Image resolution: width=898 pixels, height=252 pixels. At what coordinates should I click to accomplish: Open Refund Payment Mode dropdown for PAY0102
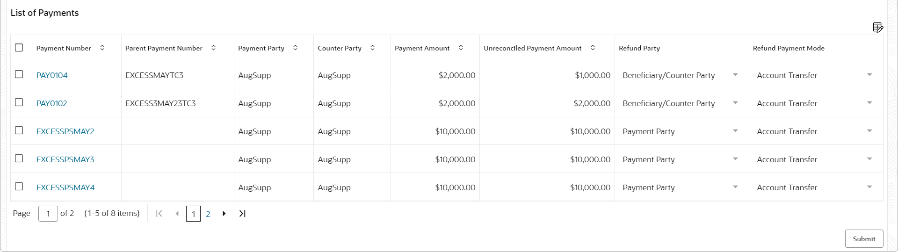pos(869,103)
